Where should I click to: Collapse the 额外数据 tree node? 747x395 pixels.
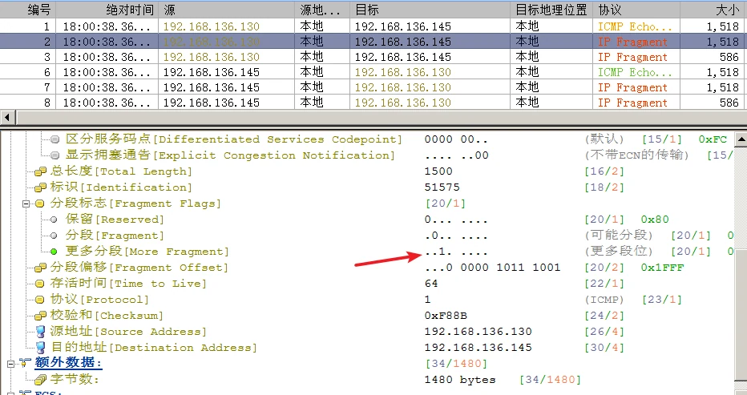(x=10, y=364)
